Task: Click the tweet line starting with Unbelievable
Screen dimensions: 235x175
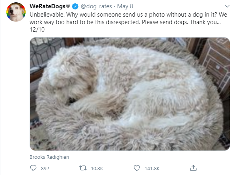Action: tap(128, 15)
